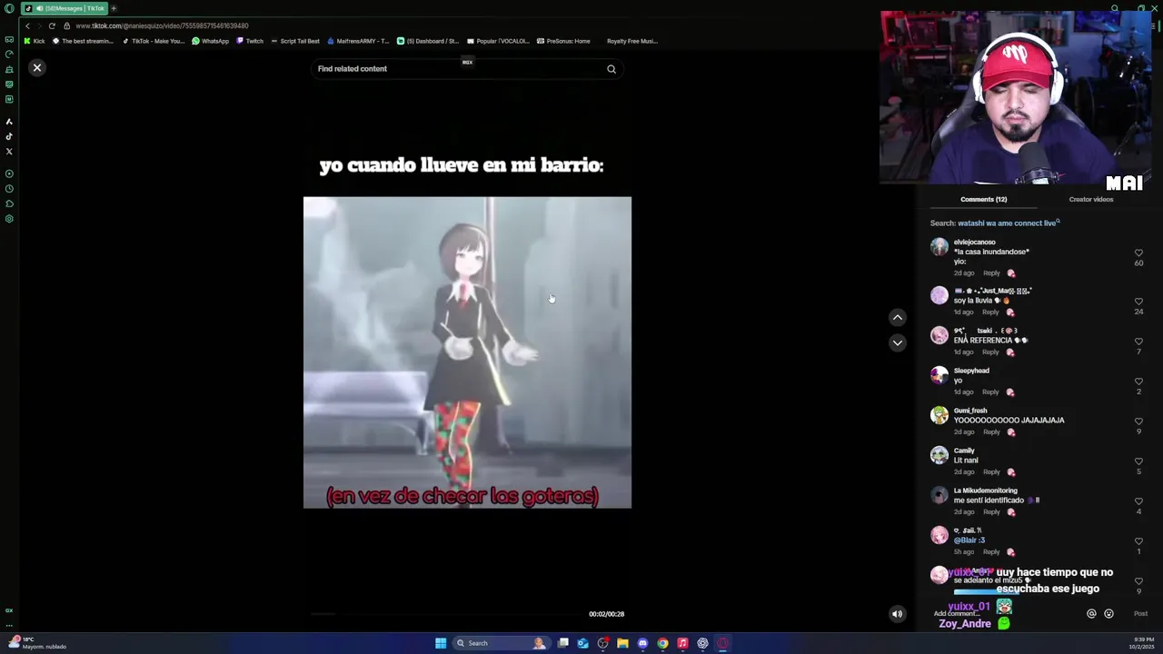Open the Sleepyhead username
This screenshot has height=654, width=1163.
[971, 371]
